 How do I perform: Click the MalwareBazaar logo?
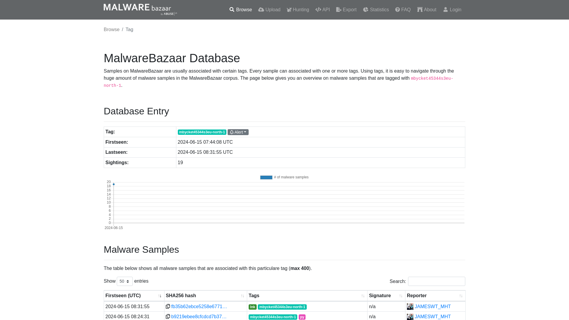coord(140,9)
